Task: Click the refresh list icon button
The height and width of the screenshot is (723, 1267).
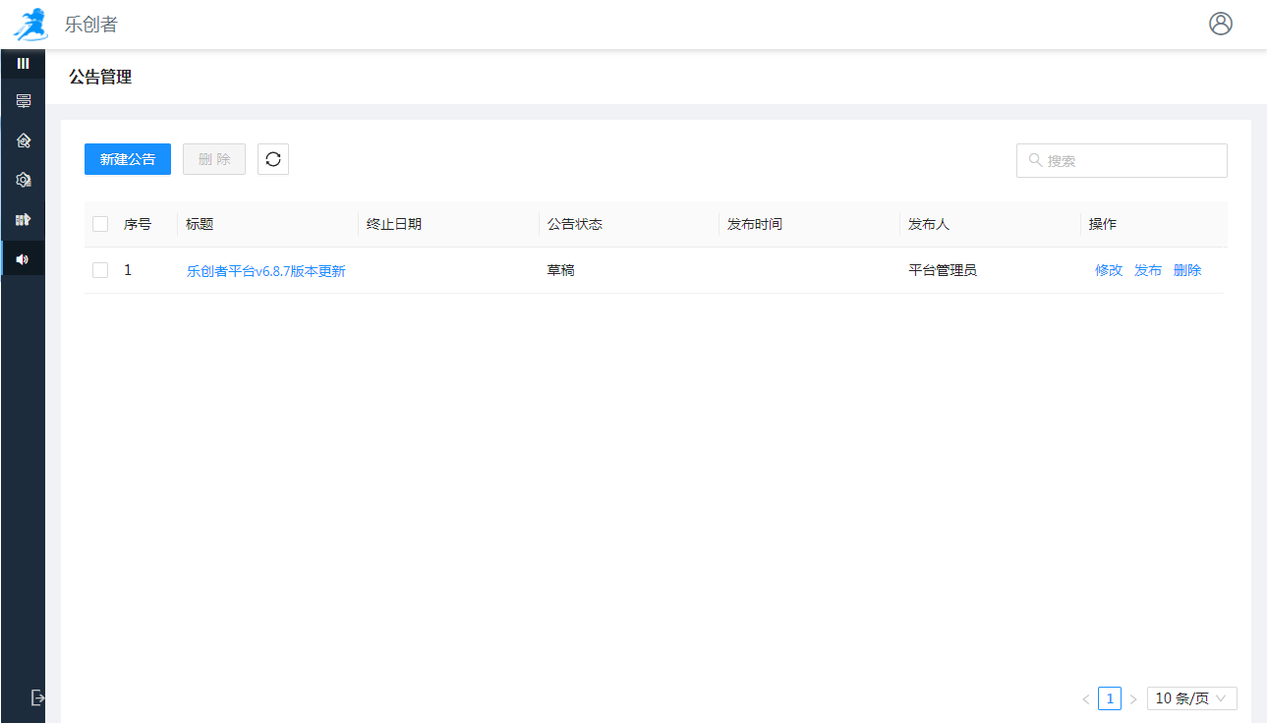Action: (x=273, y=159)
